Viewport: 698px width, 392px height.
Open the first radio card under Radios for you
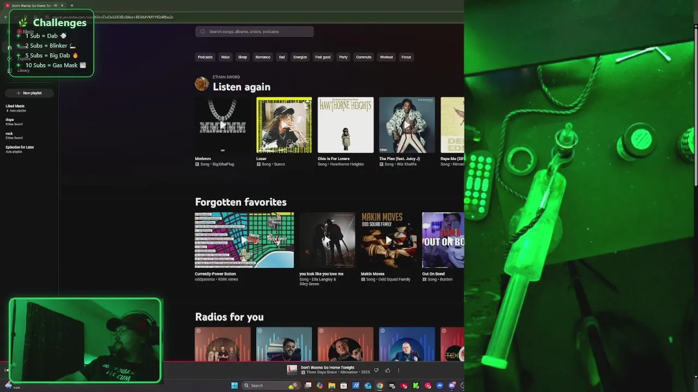coord(222,344)
